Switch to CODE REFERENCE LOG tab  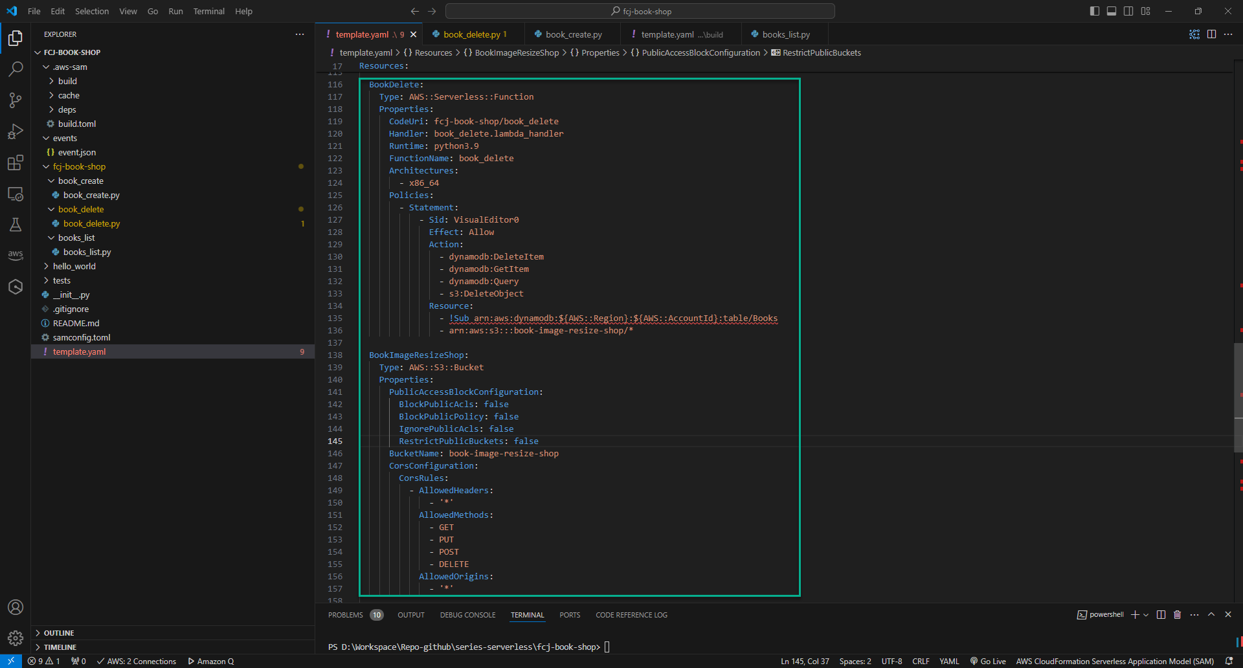pos(631,615)
